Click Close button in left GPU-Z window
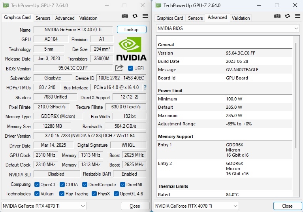This screenshot has width=303, height=212. pyautogui.click(x=135, y=206)
